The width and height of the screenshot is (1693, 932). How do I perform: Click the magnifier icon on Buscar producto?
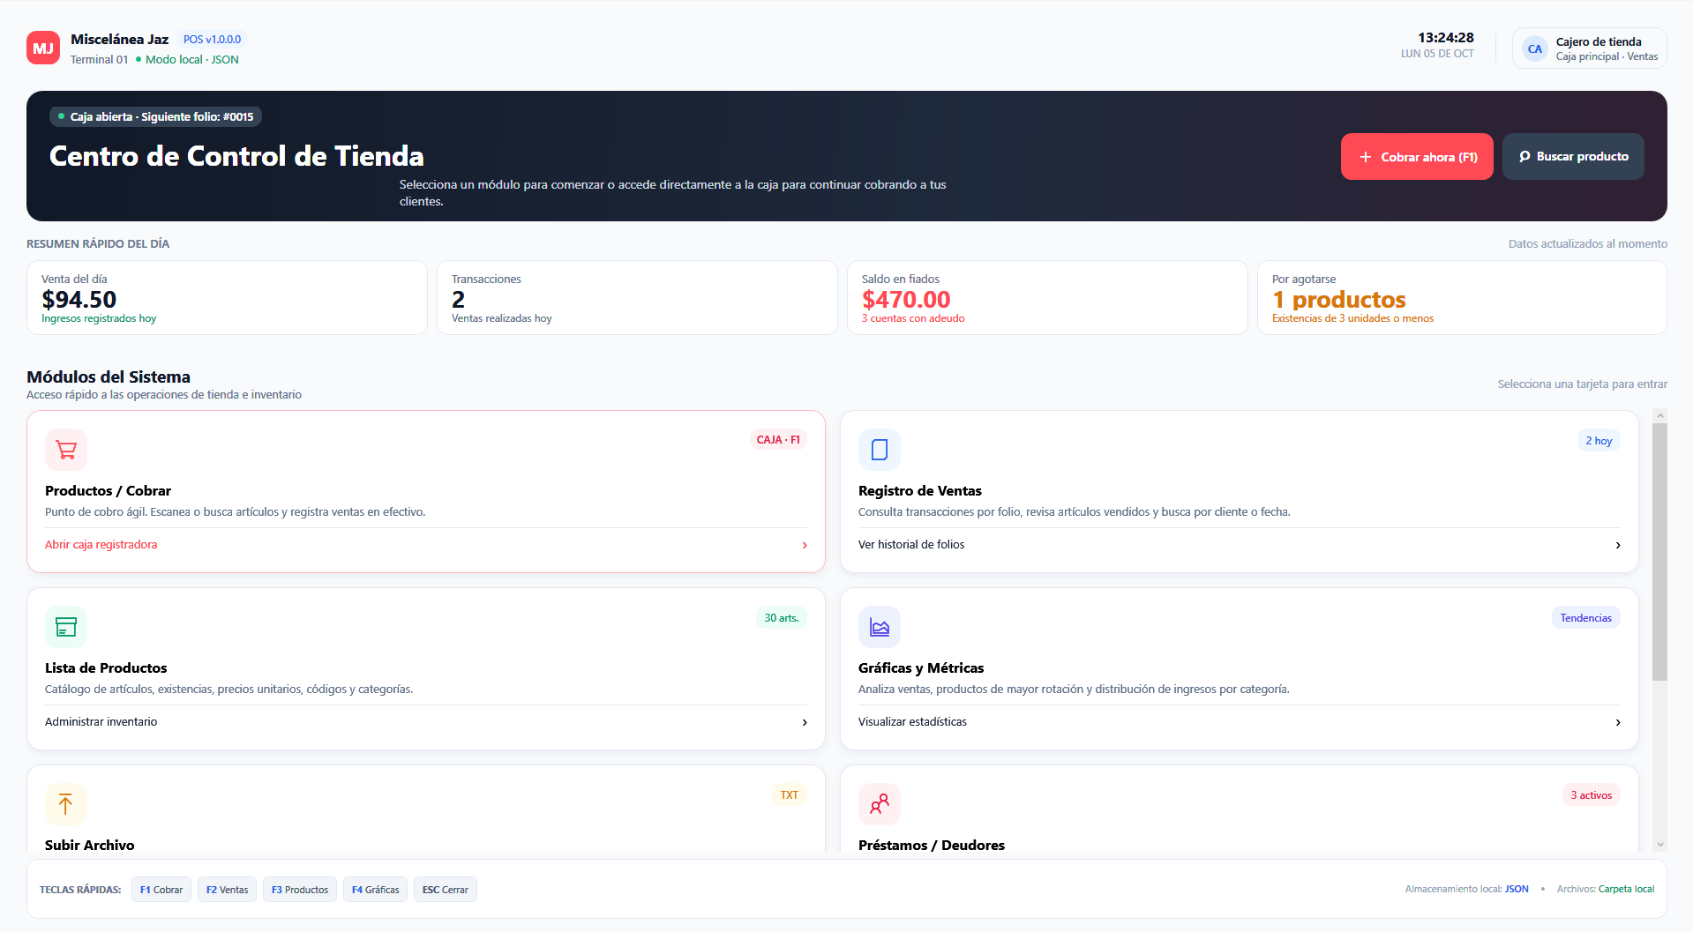pos(1524,157)
